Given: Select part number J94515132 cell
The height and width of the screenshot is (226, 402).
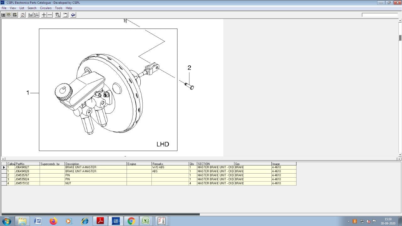Looking at the screenshot, I should (x=27, y=183).
